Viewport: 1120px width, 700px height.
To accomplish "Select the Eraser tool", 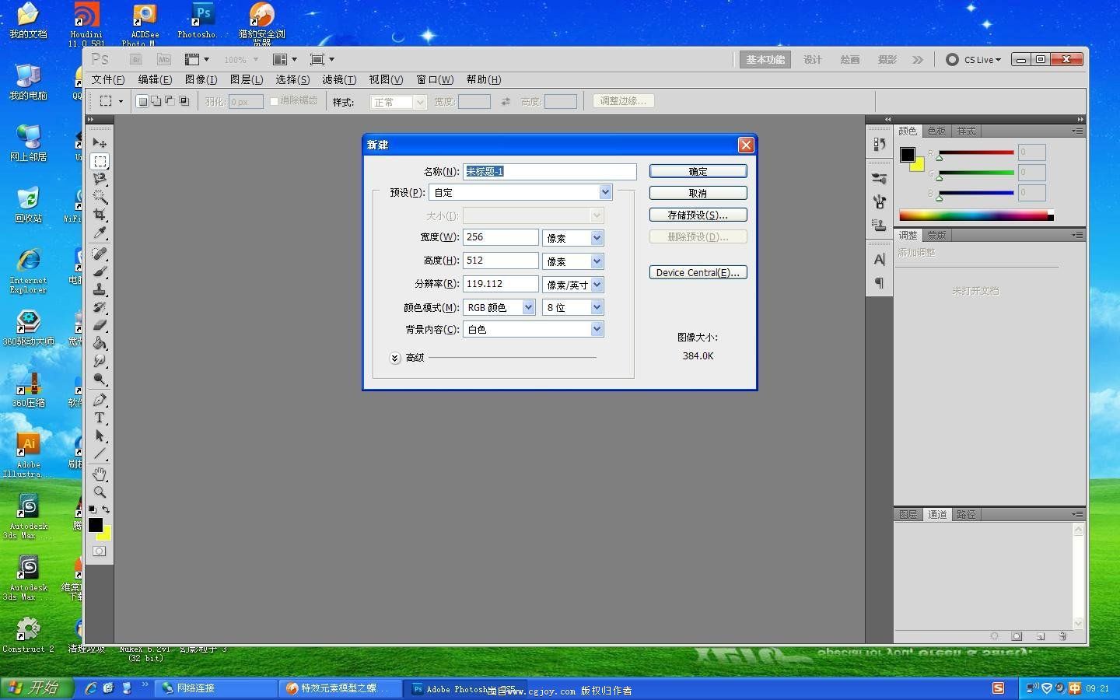I will pyautogui.click(x=100, y=325).
